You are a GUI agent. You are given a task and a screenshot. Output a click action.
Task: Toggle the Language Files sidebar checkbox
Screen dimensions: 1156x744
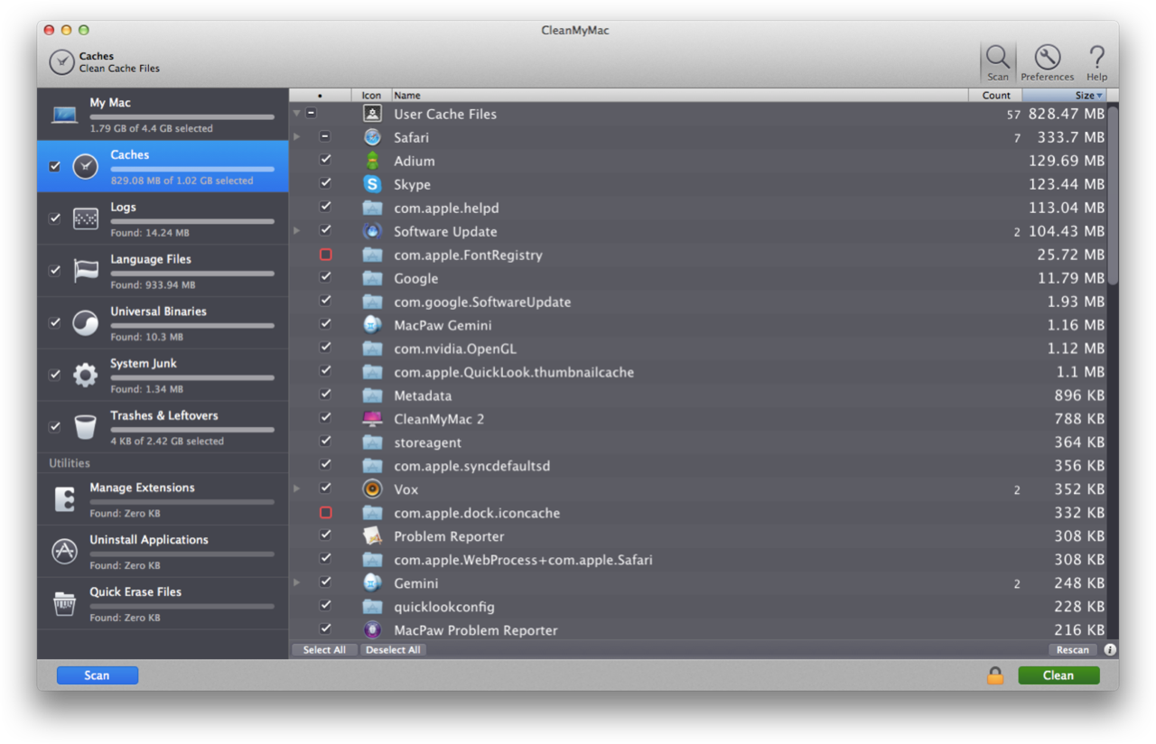click(x=55, y=271)
